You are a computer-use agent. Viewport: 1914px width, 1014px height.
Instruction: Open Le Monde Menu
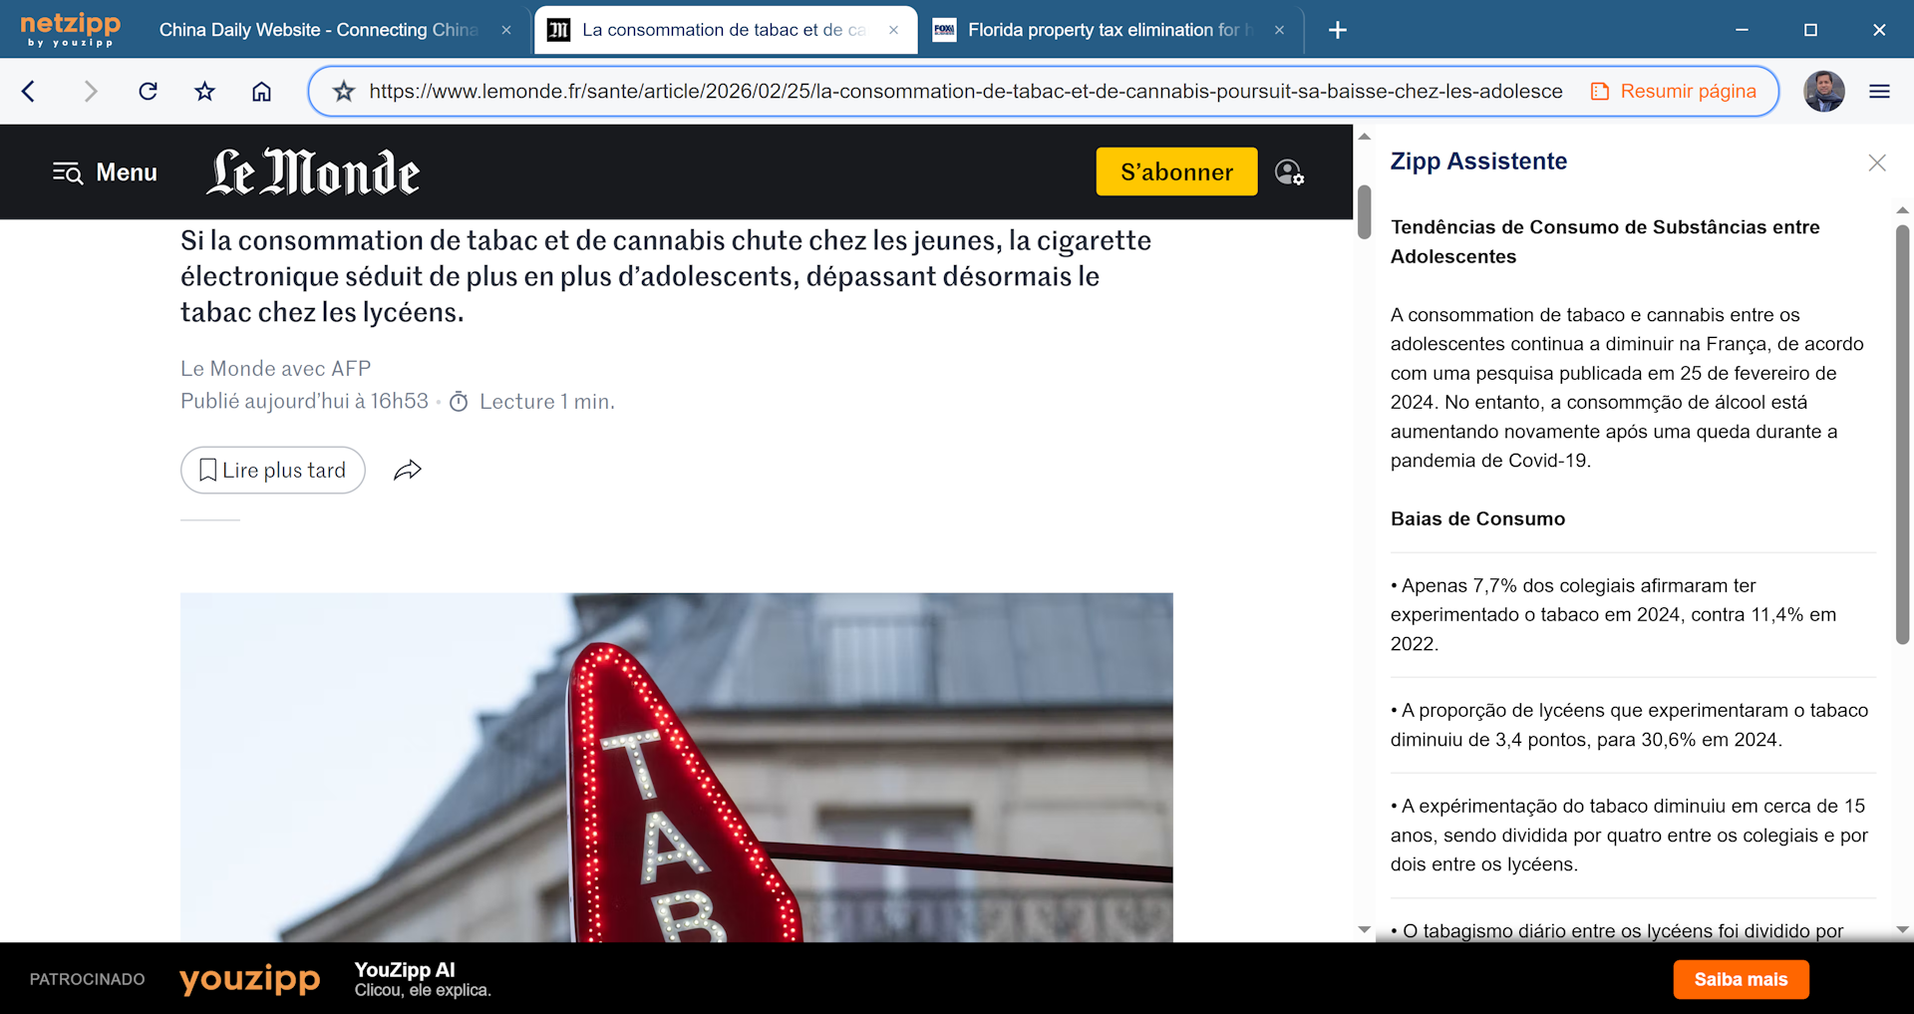click(105, 172)
